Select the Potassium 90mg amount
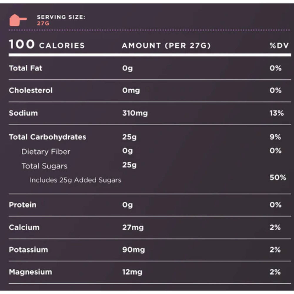 point(133,250)
